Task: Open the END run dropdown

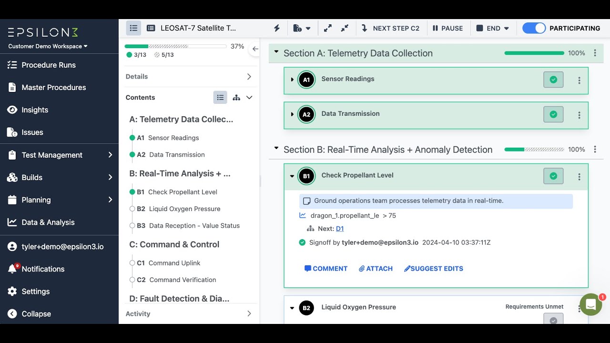Action: (493, 28)
